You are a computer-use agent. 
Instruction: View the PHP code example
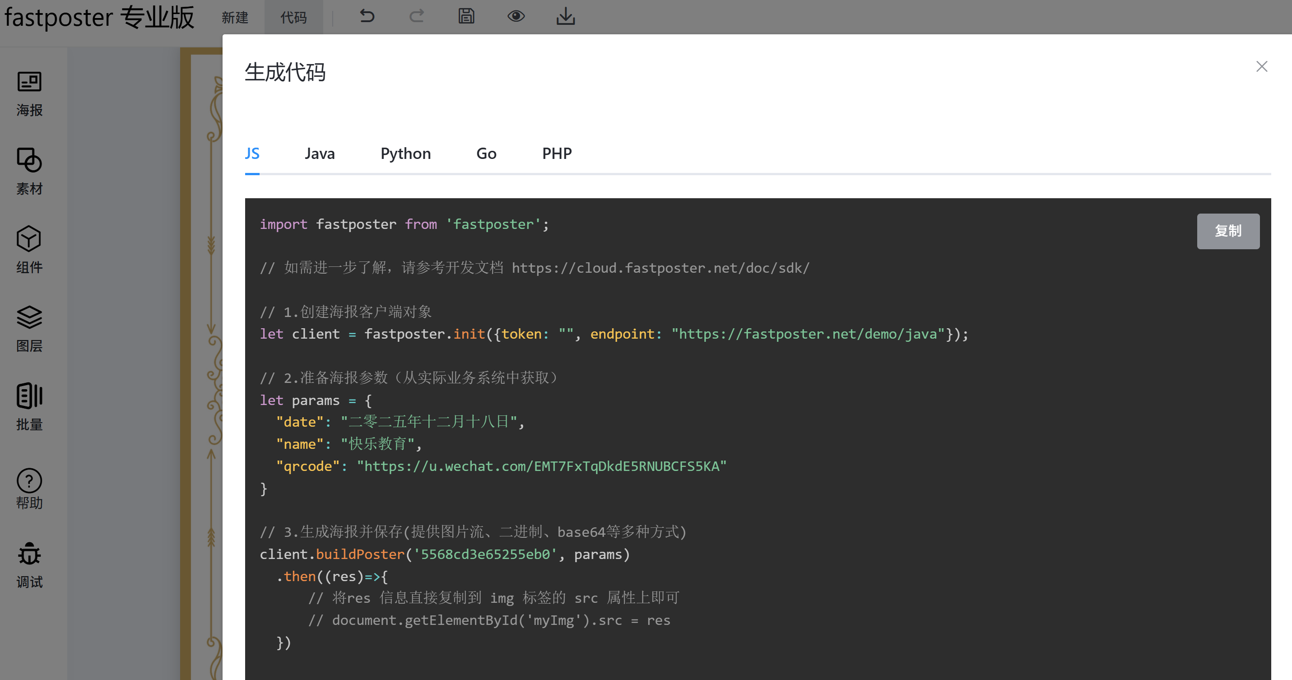tap(557, 154)
